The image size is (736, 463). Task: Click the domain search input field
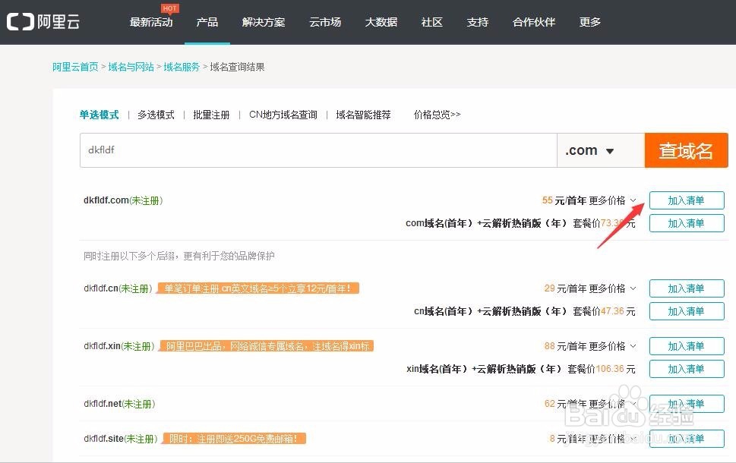coord(318,150)
